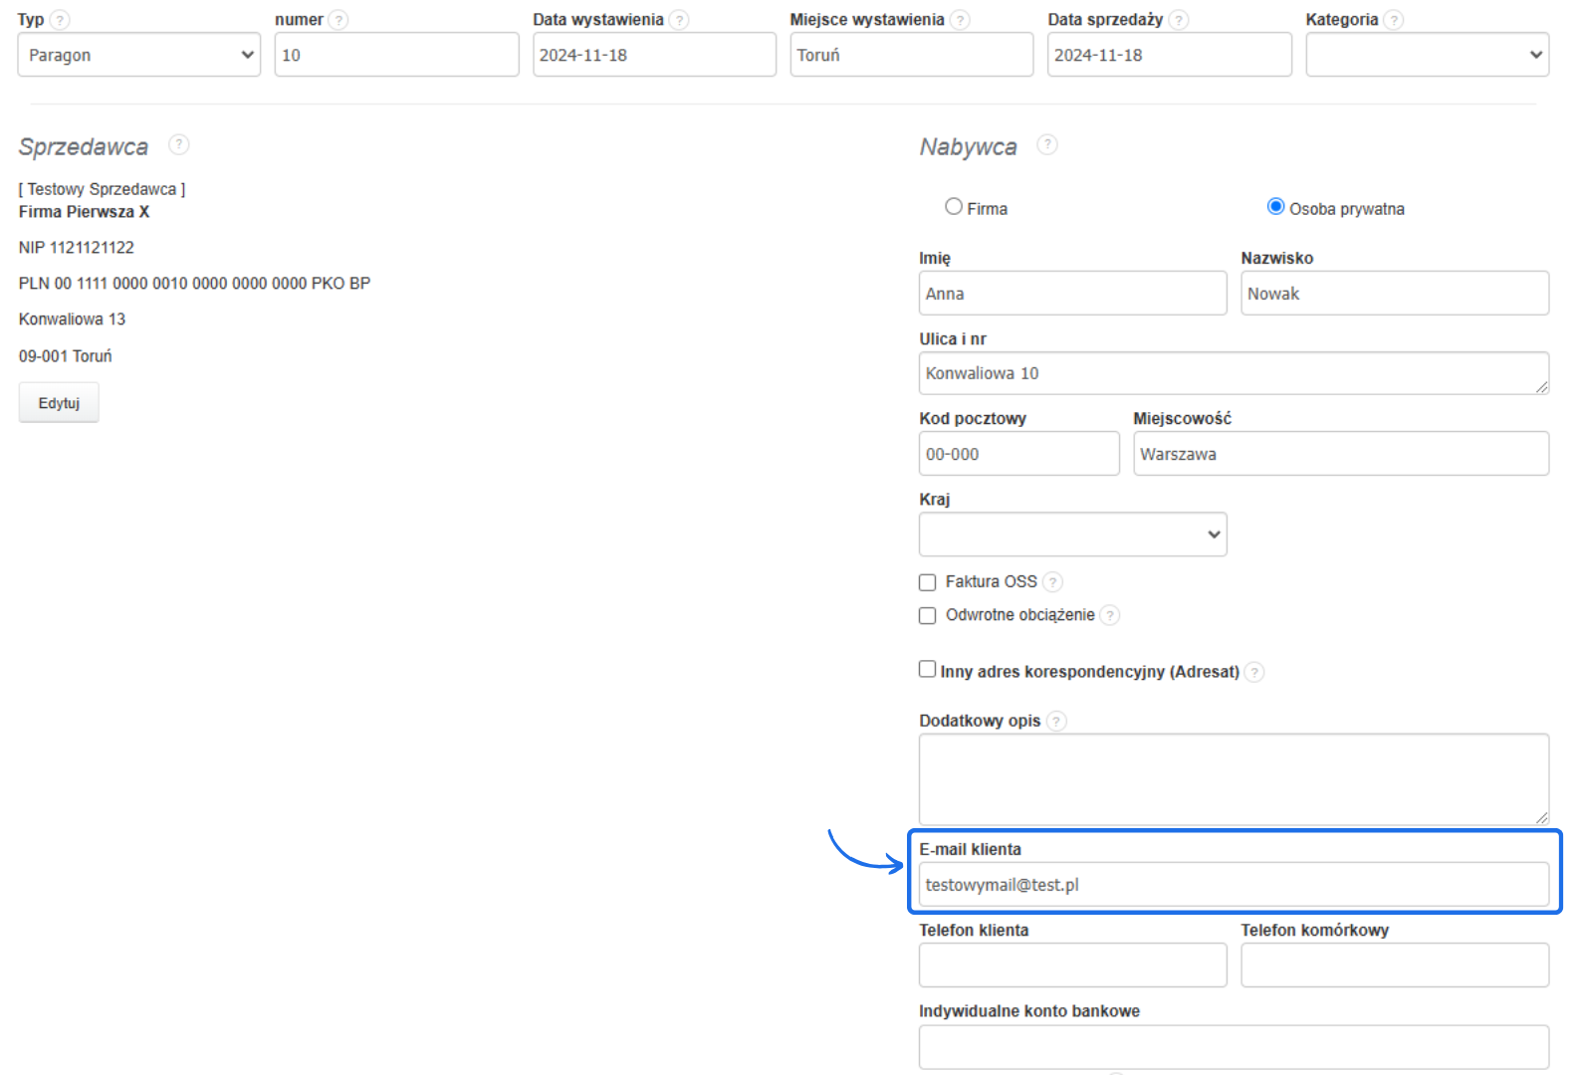Check Inny adres korespondencyjny (Adresat) box
Image resolution: width=1578 pixels, height=1075 pixels.
point(928,670)
